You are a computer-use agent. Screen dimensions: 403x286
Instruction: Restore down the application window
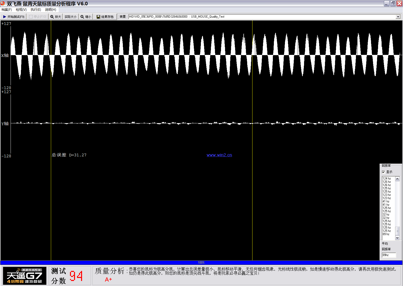click(393, 4)
